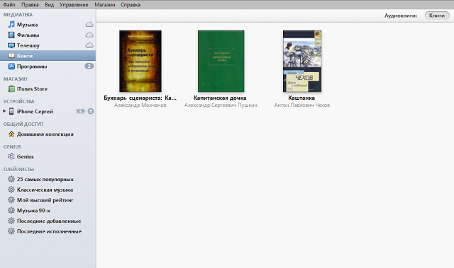Click the cloud icon next to Телешоу
454x268 pixels.
(89, 45)
